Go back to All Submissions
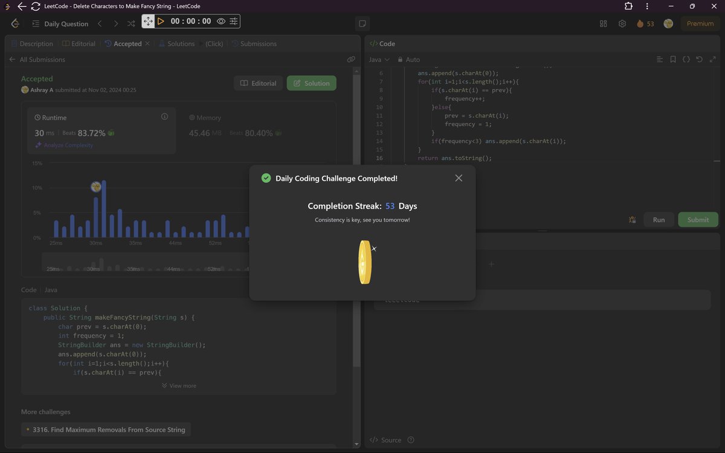 pos(37,60)
